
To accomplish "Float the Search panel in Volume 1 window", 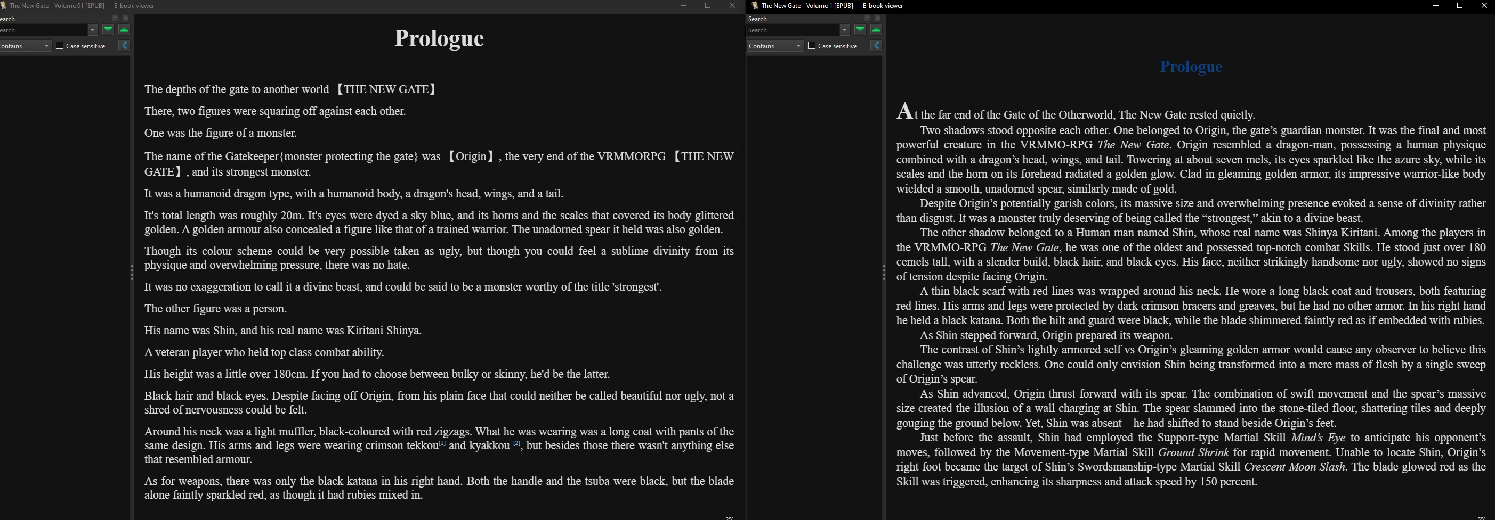I will tap(867, 19).
